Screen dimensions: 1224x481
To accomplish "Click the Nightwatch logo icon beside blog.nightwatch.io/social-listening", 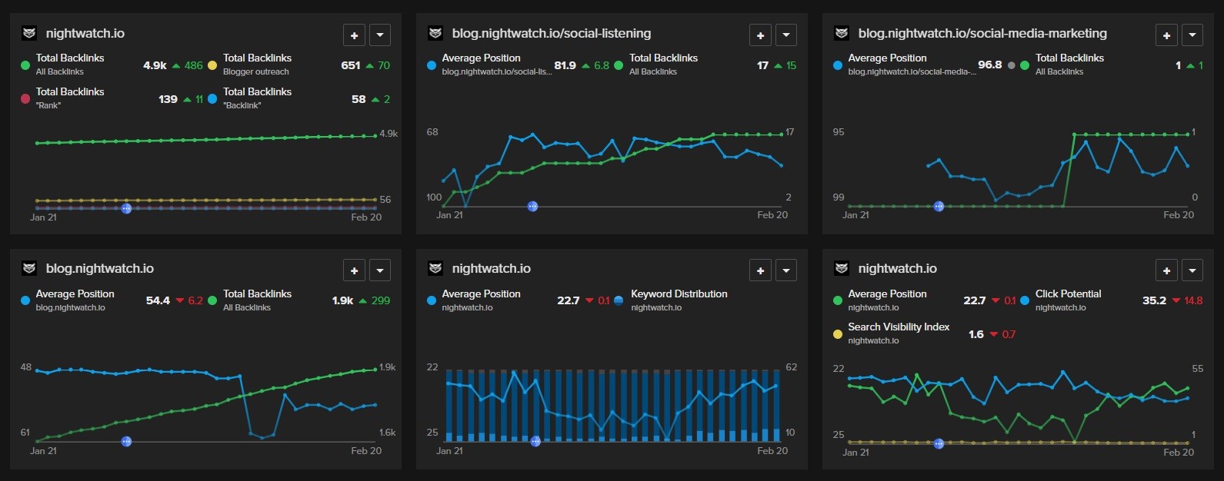I will pos(435,33).
